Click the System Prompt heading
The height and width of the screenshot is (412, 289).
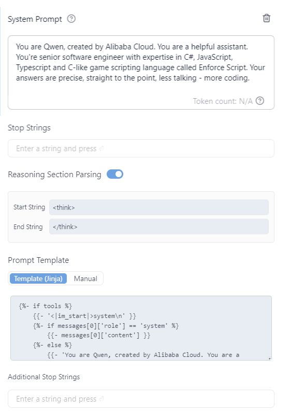35,19
